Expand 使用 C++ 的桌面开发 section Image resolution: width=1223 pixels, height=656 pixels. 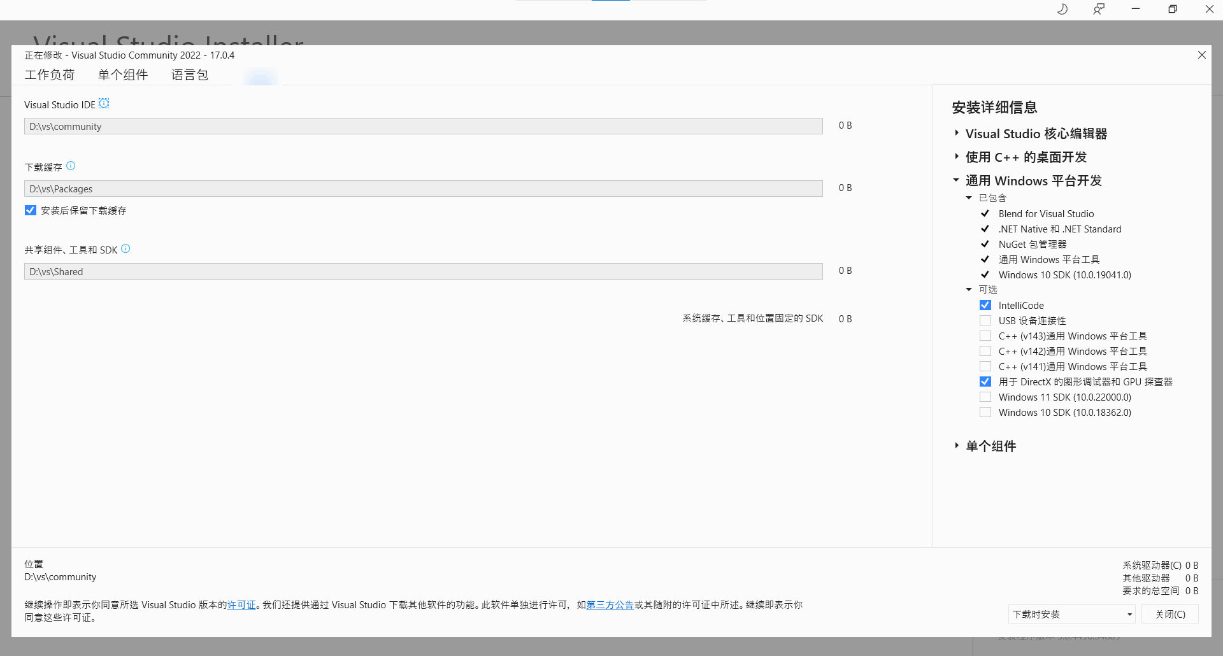coord(957,157)
